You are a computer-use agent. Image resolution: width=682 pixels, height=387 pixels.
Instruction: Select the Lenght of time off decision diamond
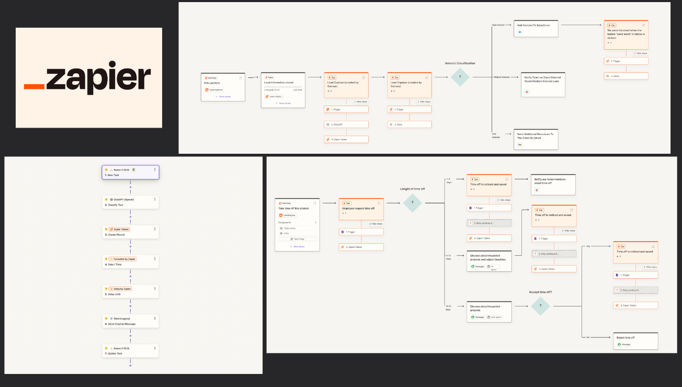click(x=412, y=203)
